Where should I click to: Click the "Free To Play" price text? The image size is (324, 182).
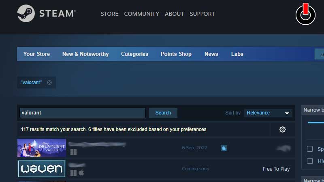(x=276, y=169)
